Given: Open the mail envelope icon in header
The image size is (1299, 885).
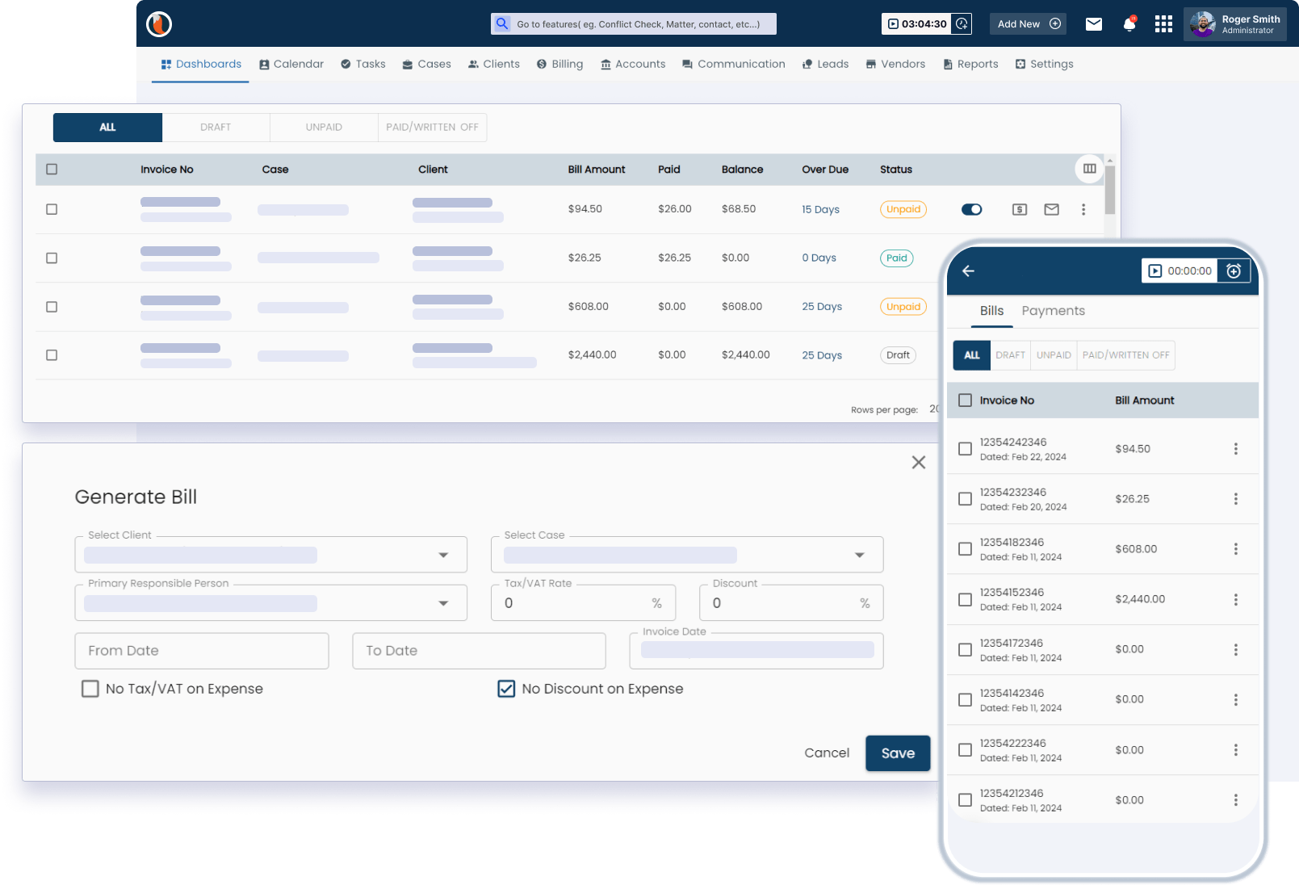Looking at the screenshot, I should 1093,24.
